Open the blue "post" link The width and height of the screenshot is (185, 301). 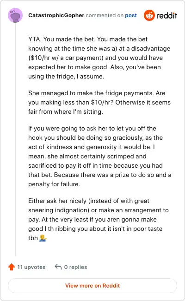point(131,15)
